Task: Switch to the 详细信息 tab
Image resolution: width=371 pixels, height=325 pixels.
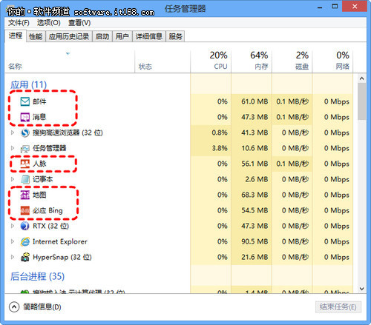Action: pyautogui.click(x=149, y=36)
